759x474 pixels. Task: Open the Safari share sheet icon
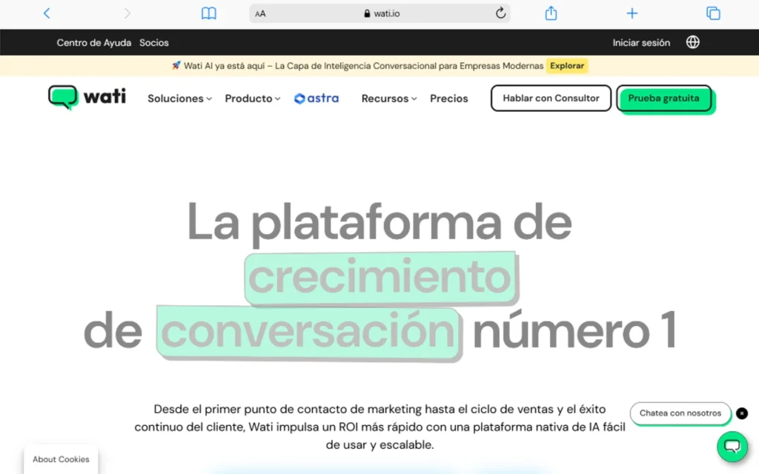pyautogui.click(x=551, y=13)
